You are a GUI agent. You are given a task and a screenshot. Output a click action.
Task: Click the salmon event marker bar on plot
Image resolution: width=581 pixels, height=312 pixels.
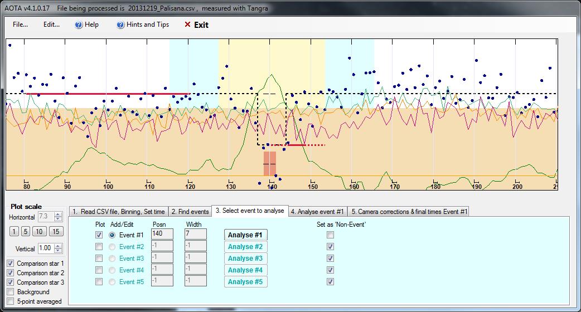[x=270, y=164]
